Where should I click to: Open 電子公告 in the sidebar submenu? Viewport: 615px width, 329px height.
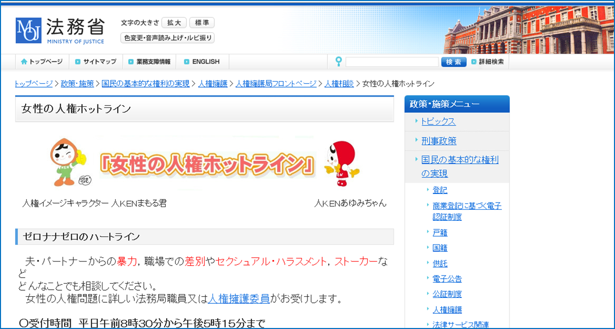point(447,279)
